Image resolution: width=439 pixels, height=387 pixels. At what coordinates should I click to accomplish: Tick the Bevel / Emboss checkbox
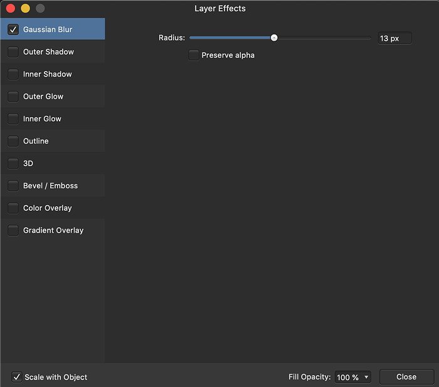(13, 186)
